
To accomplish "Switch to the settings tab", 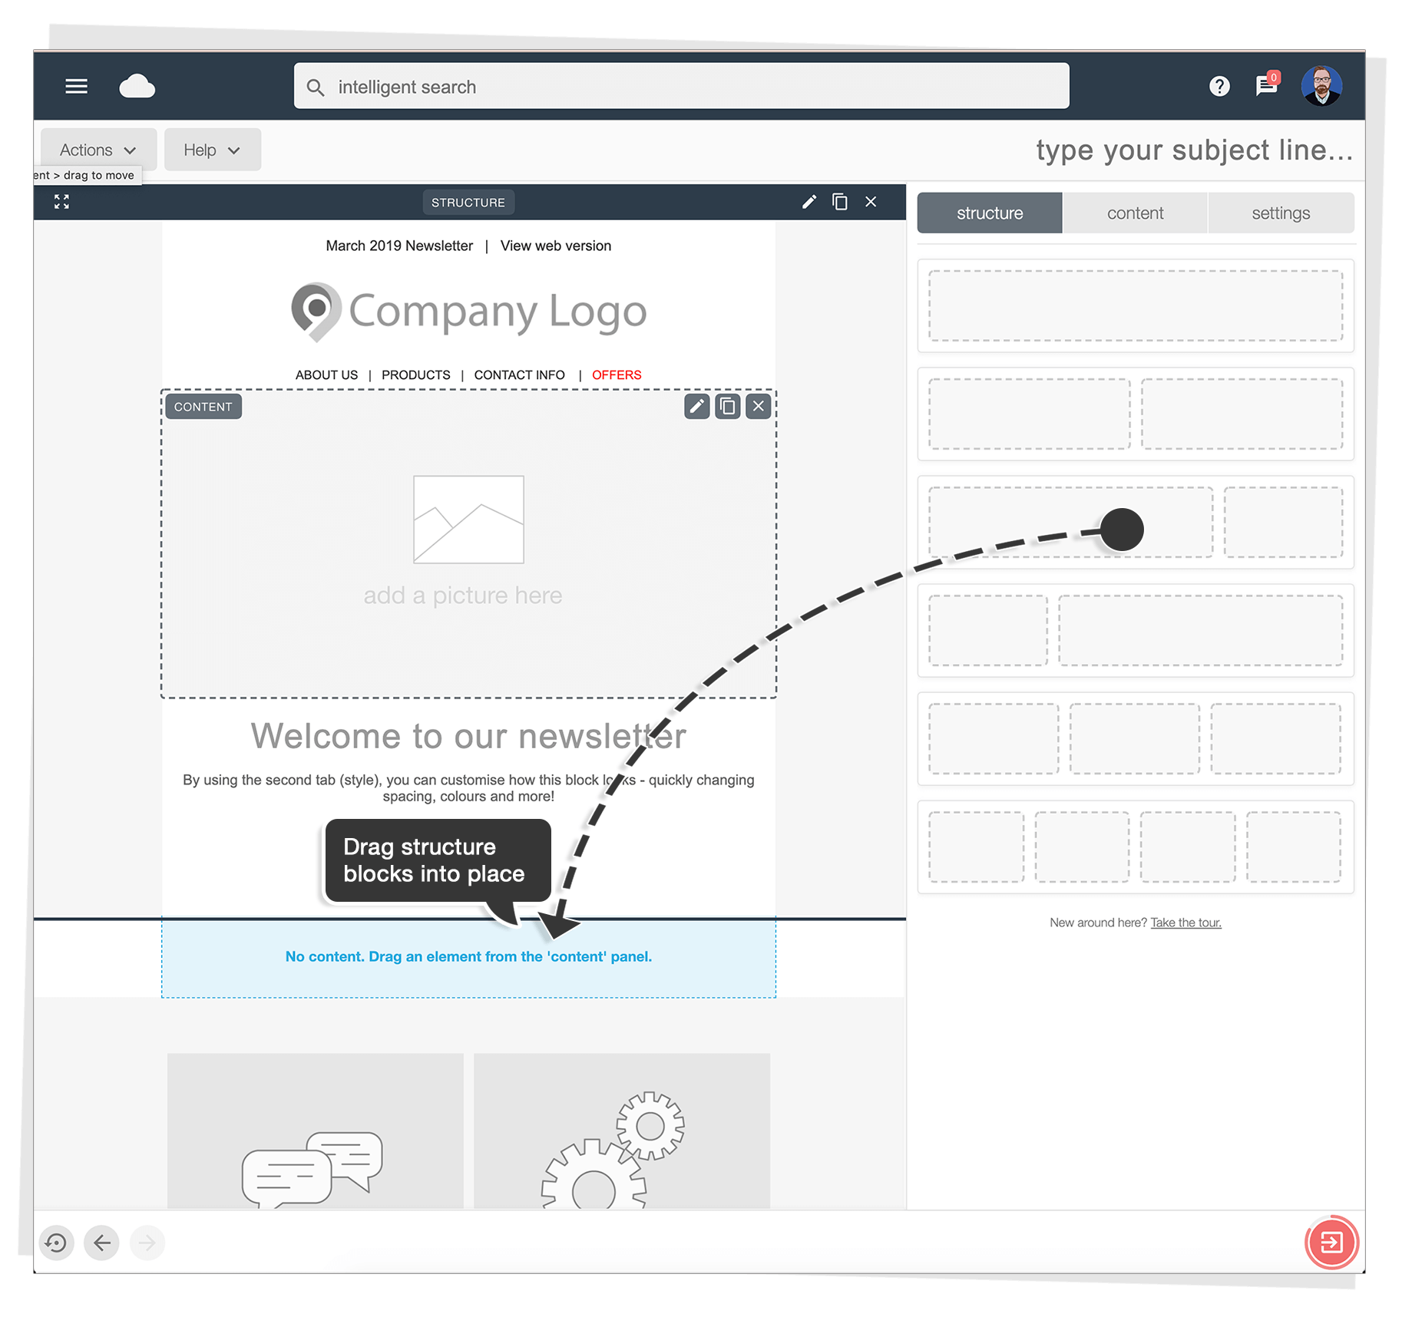I will coord(1280,213).
